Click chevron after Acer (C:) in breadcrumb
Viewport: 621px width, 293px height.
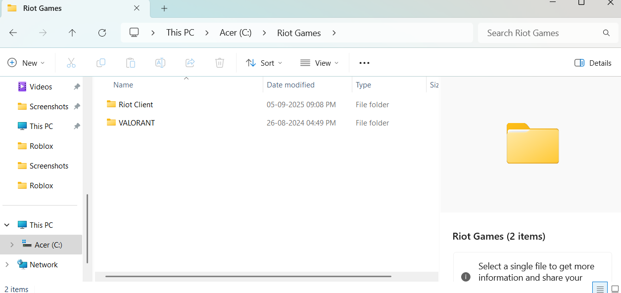pos(264,33)
